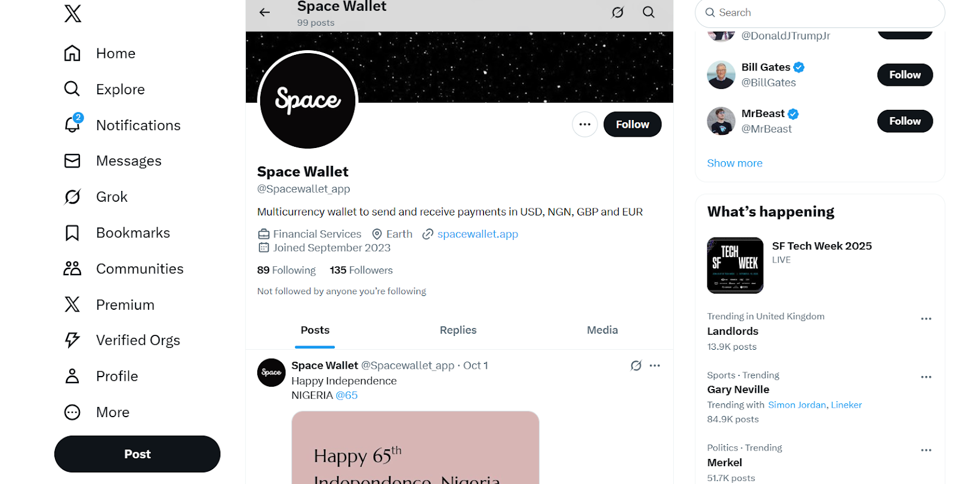955x484 pixels.
Task: Click the Bookmarks icon
Action: (x=73, y=233)
